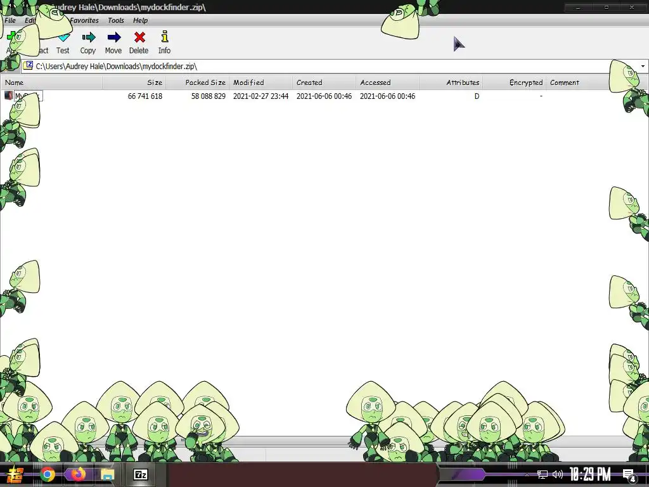The height and width of the screenshot is (487, 649).
Task: Click the red Delete icon
Action: point(139,37)
